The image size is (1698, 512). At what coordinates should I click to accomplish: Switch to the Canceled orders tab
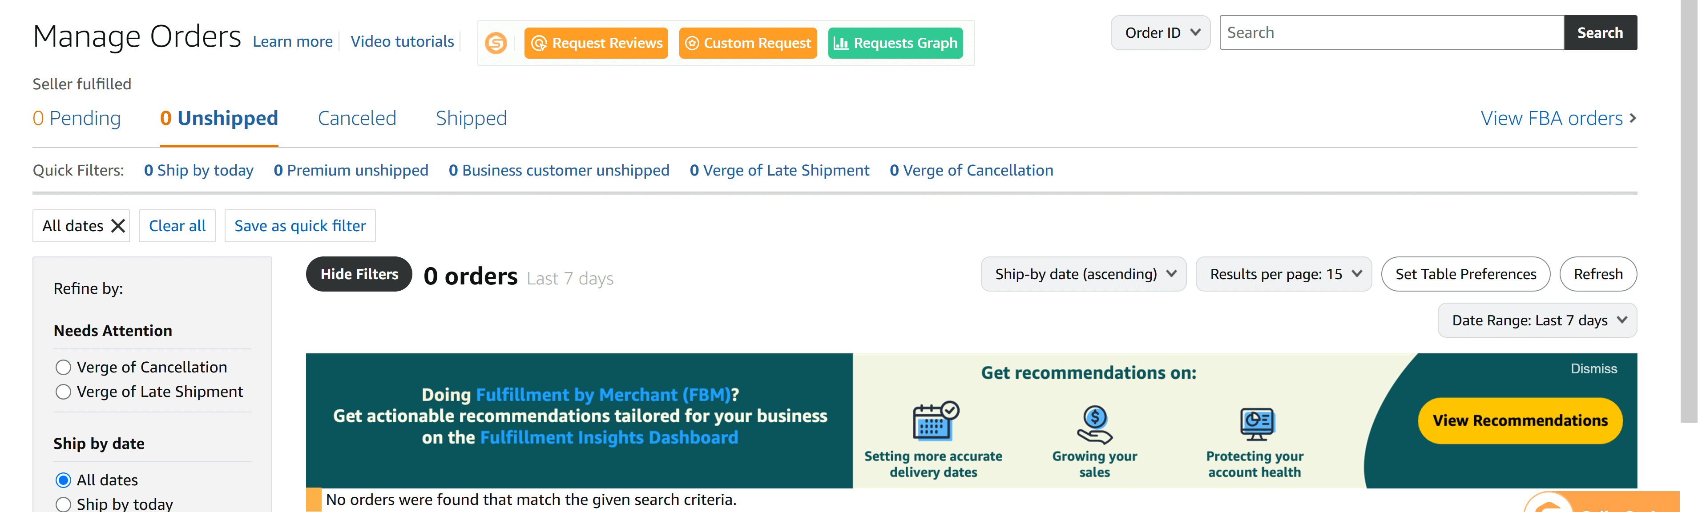tap(357, 119)
